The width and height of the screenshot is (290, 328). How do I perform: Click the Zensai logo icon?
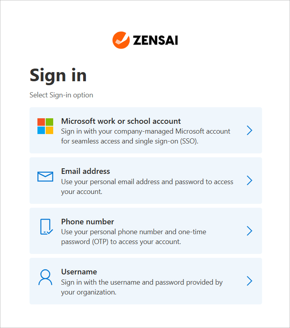pyautogui.click(x=121, y=40)
